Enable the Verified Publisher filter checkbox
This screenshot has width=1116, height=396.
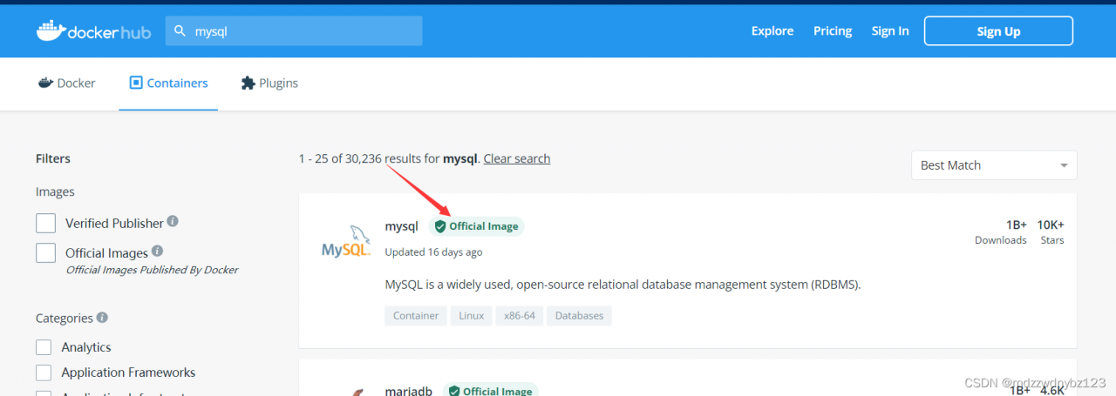pos(46,224)
